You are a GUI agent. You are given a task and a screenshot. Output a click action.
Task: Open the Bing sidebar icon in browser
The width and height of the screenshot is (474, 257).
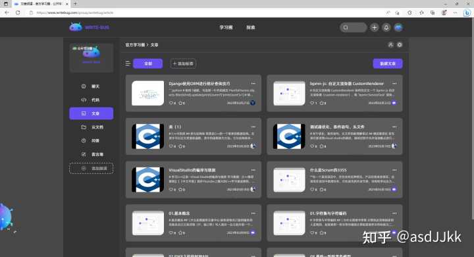point(467,13)
